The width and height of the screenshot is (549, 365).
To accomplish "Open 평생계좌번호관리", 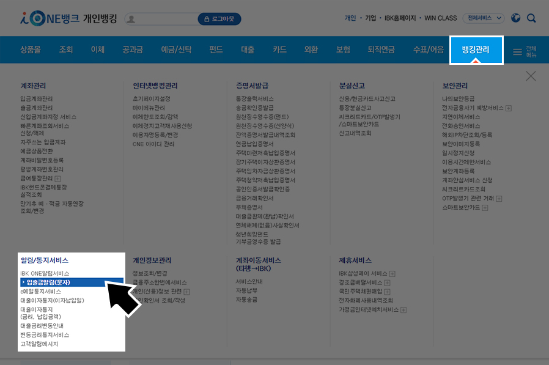I will coord(42,169).
